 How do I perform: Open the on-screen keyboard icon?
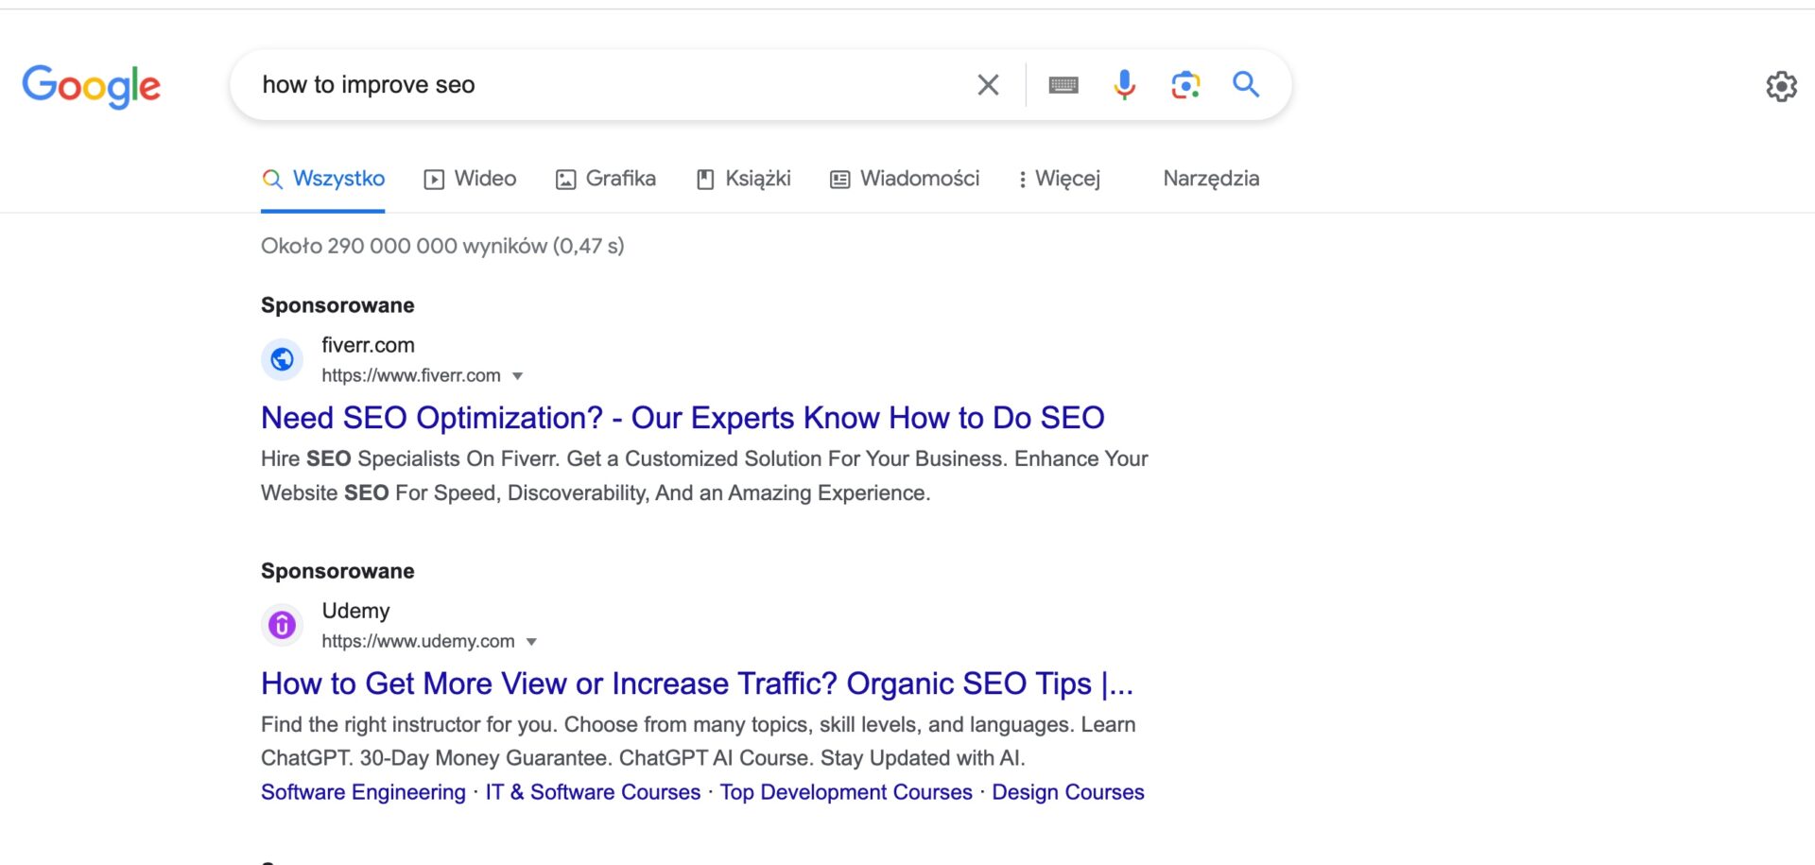(x=1063, y=84)
